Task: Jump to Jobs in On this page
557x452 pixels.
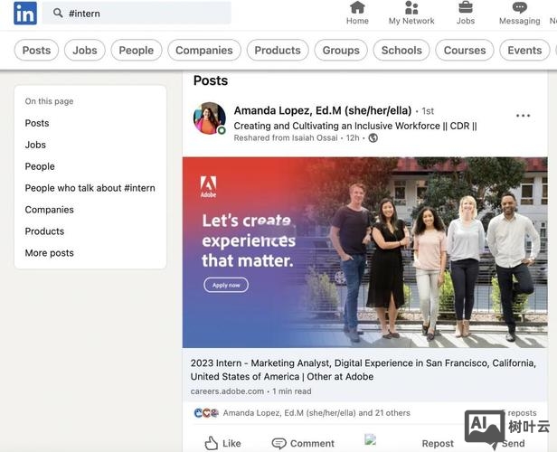Action: coord(35,145)
